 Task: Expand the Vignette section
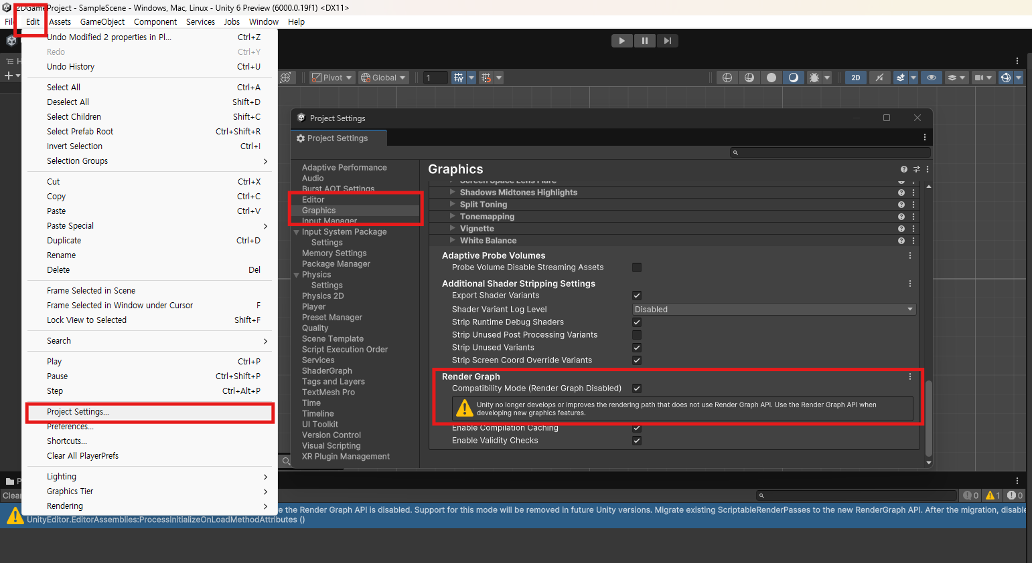[453, 229]
